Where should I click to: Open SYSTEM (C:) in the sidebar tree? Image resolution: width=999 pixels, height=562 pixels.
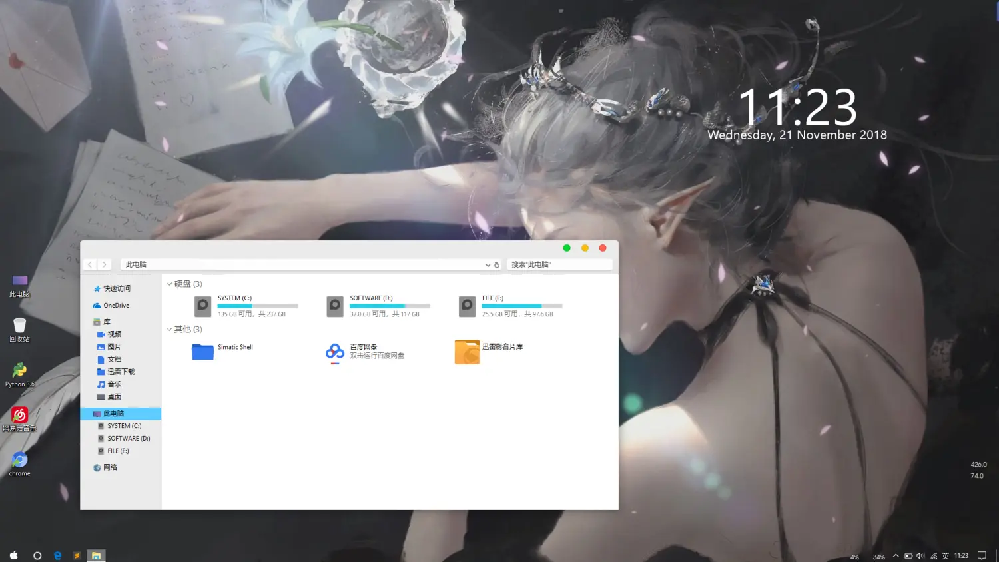[120, 426]
